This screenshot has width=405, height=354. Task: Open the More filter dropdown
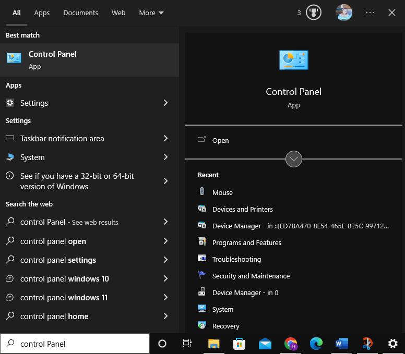(151, 13)
